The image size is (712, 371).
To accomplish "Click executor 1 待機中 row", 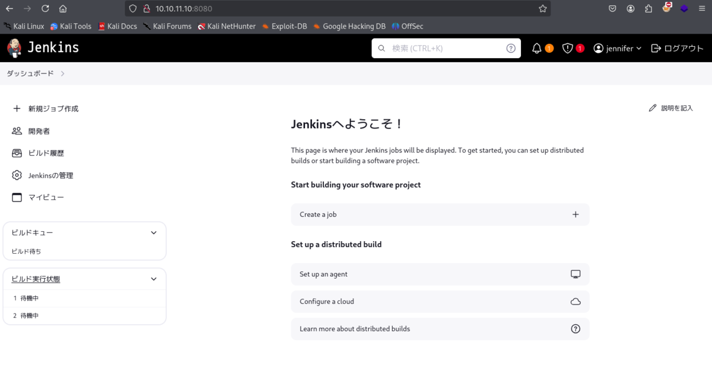I will (84, 298).
